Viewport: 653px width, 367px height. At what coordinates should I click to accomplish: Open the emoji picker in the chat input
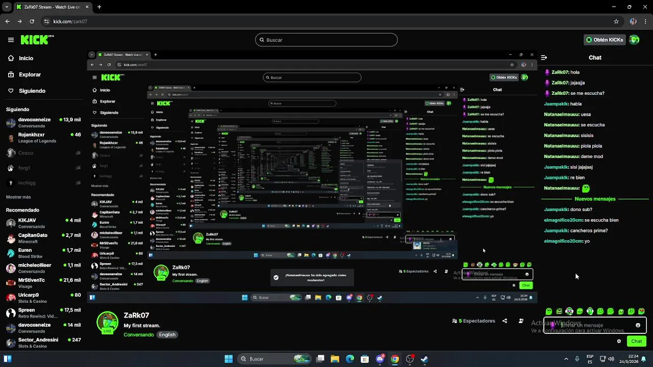[638, 325]
